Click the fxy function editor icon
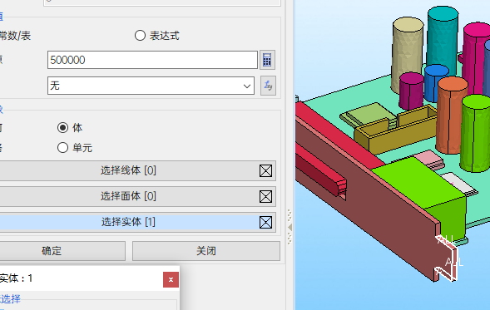Image resolution: width=490 pixels, height=310 pixels. pyautogui.click(x=268, y=86)
